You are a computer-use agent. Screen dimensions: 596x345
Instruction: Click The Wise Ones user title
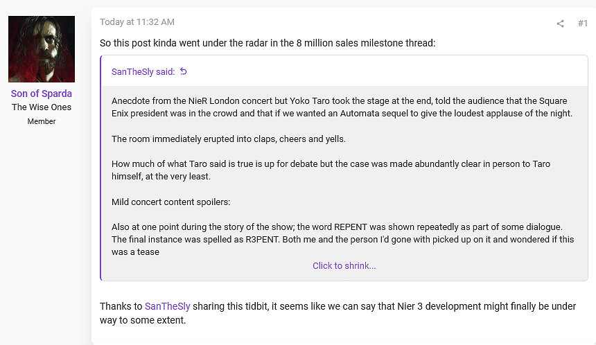pos(42,107)
